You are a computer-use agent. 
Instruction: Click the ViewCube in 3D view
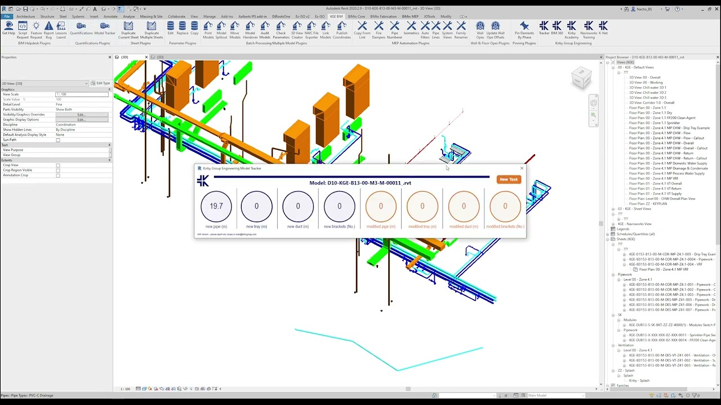coord(581,78)
